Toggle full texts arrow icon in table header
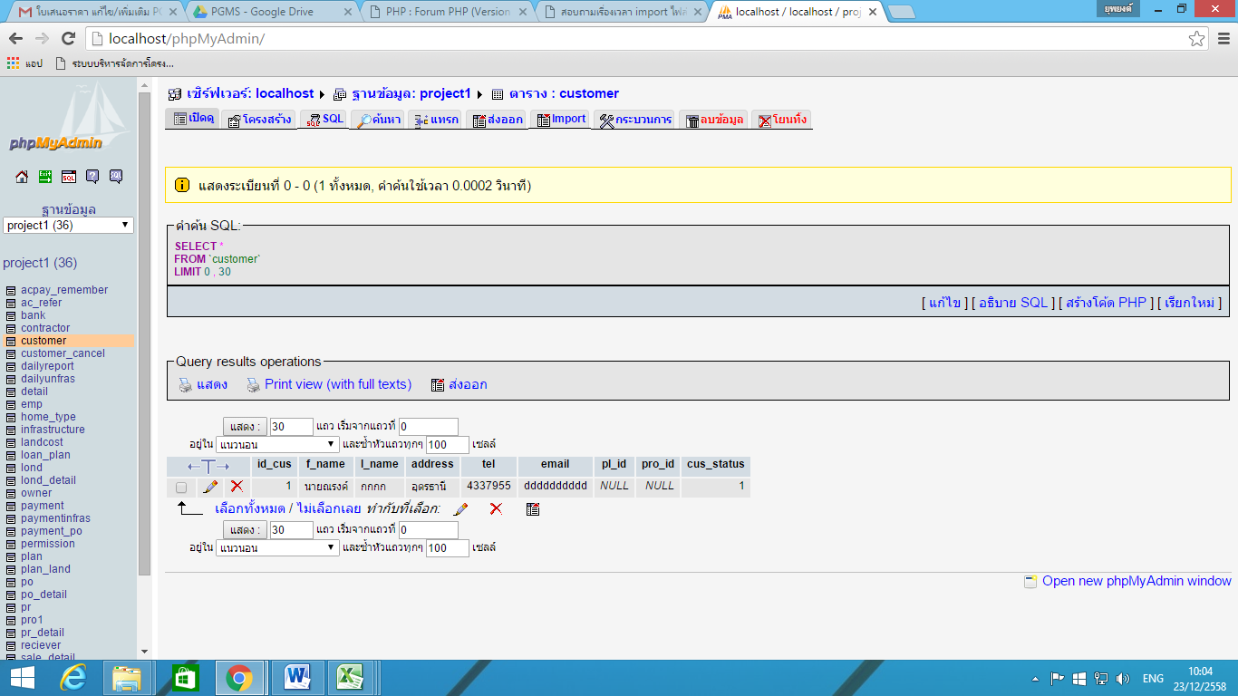The width and height of the screenshot is (1238, 696). click(x=208, y=466)
